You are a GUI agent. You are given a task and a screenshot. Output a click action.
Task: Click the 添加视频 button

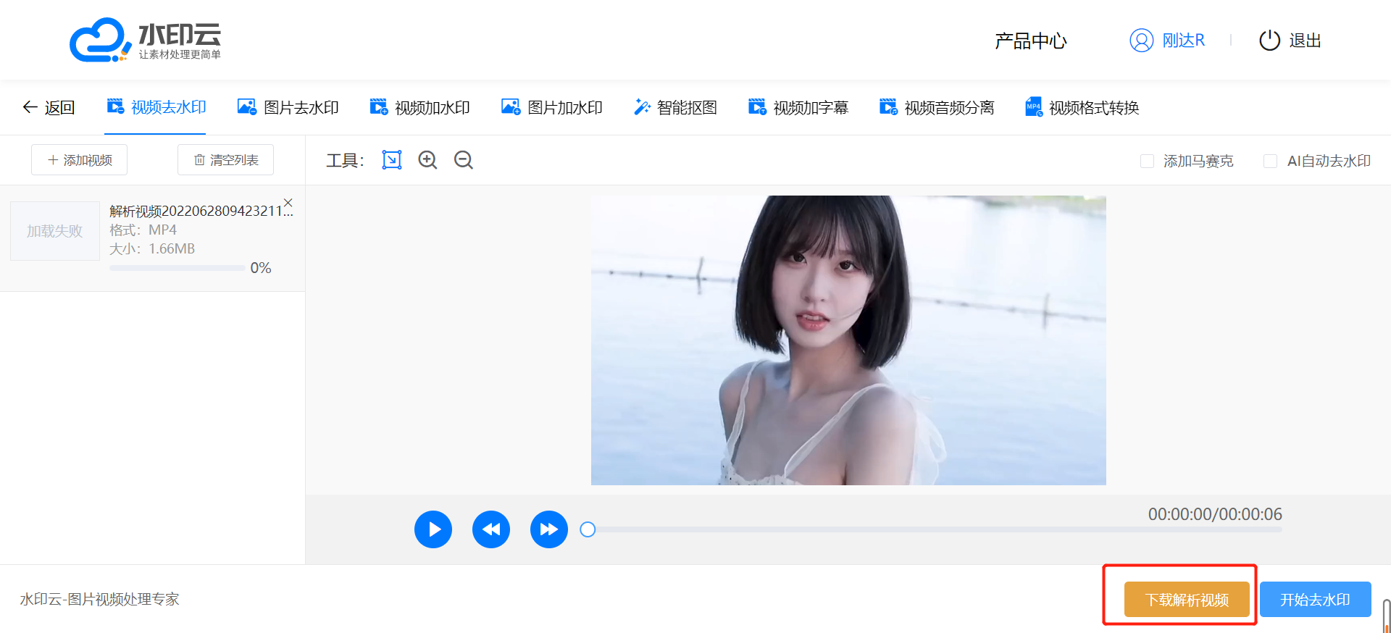point(79,159)
